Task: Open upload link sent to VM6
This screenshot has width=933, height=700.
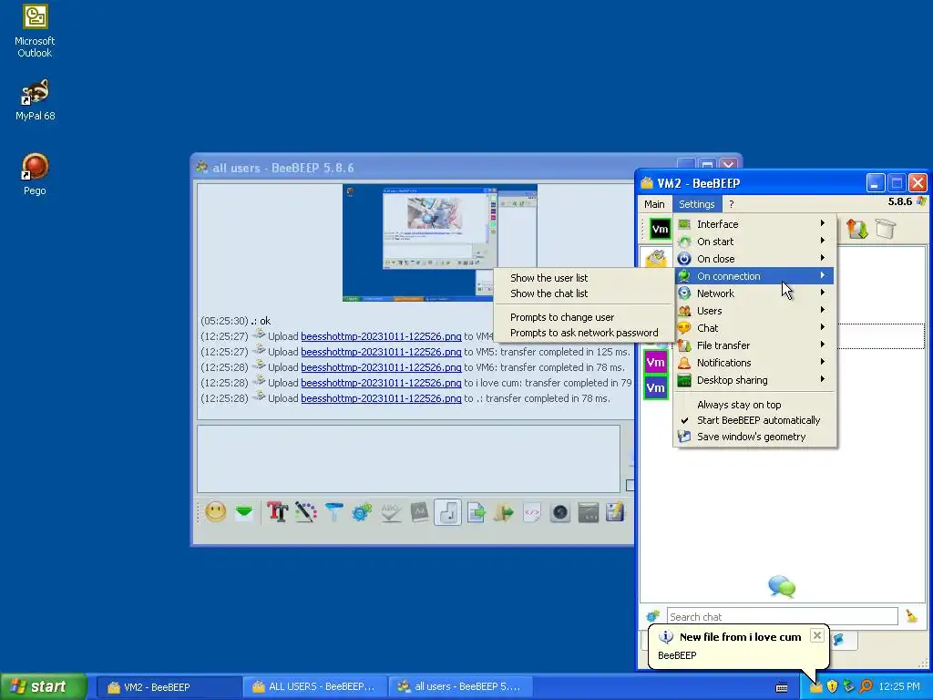Action: 381,367
